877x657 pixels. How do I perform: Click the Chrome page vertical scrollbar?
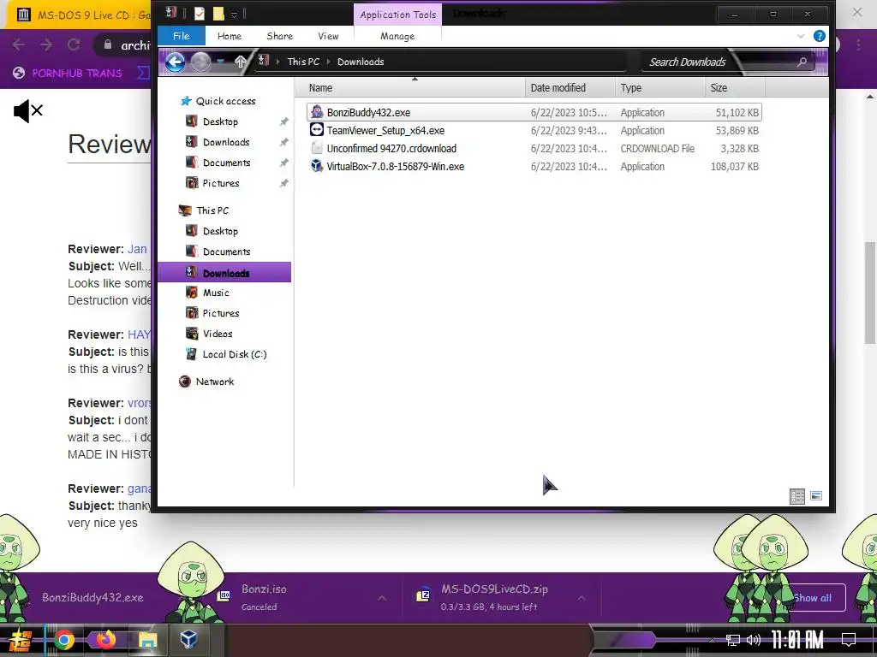(x=870, y=294)
